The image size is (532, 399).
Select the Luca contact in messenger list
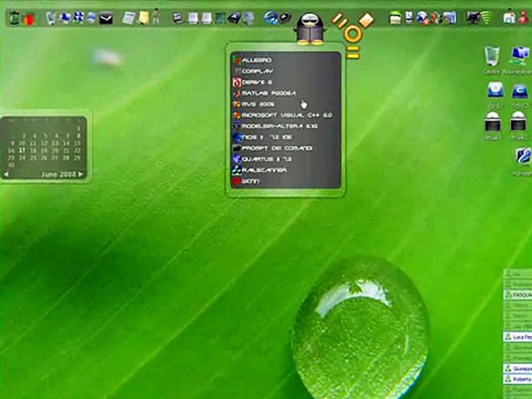[x=518, y=337]
